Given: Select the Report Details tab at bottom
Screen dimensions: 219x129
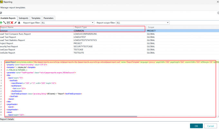Looking at the screenshot, I should coord(7,119).
